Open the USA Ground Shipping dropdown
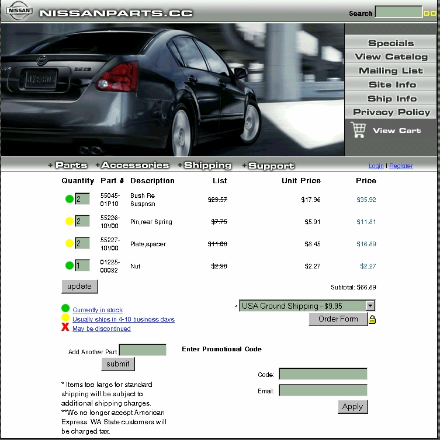This screenshot has width=440, height=440. (307, 306)
